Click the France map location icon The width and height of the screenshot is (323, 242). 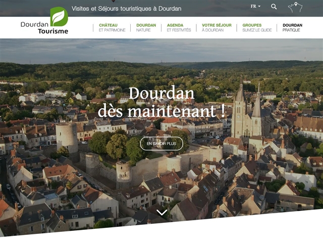295,7
